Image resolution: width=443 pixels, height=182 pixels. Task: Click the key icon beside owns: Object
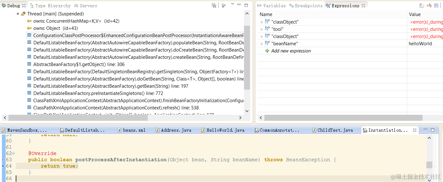(x=29, y=28)
